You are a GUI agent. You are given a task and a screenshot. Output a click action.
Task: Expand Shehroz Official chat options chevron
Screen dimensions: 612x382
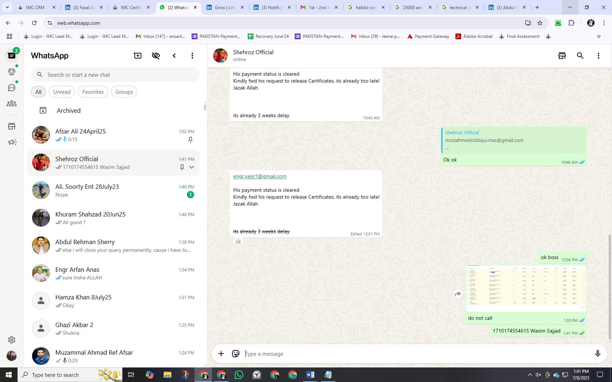(x=192, y=167)
